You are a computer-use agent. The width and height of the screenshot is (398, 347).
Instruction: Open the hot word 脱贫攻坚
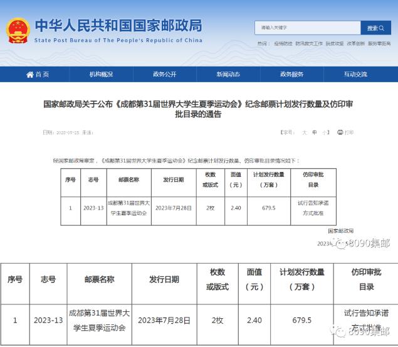pyautogui.click(x=335, y=43)
